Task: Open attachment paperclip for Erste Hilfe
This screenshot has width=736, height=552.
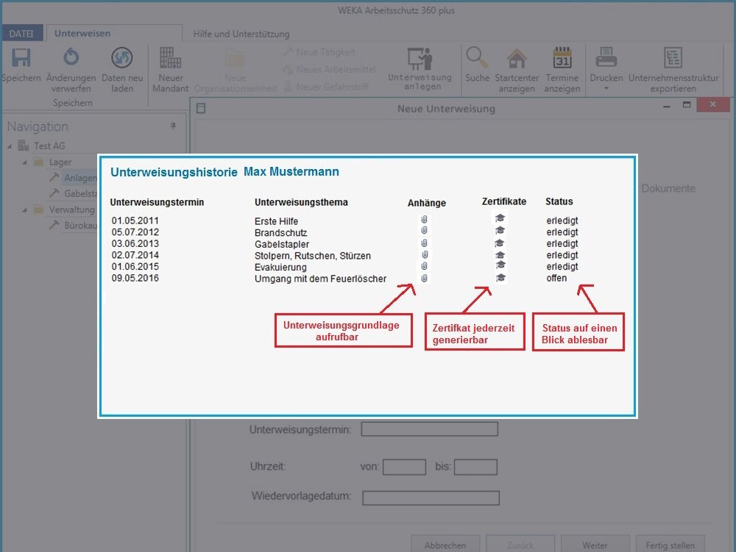Action: pyautogui.click(x=424, y=219)
